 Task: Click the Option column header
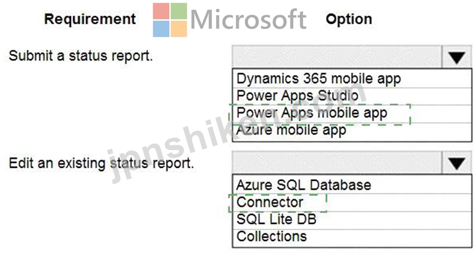(x=349, y=19)
